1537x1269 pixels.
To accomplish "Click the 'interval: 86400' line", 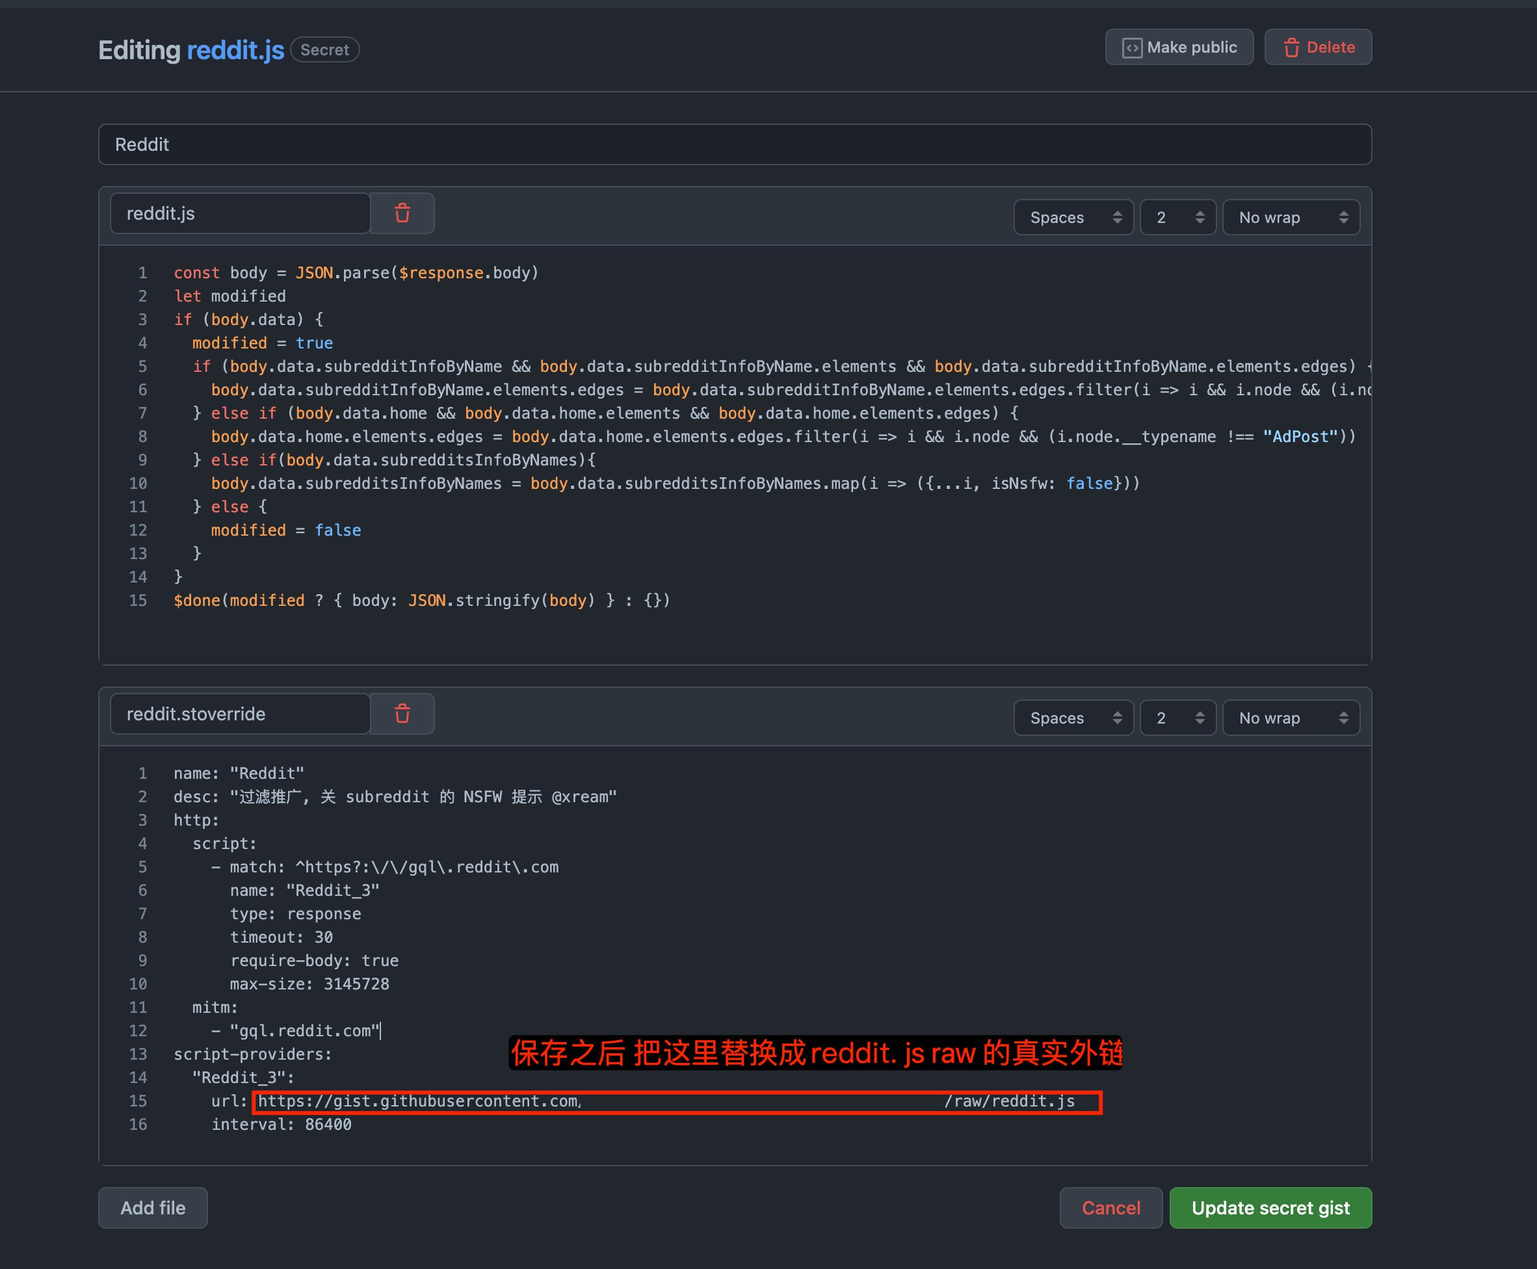I will tap(282, 1124).
